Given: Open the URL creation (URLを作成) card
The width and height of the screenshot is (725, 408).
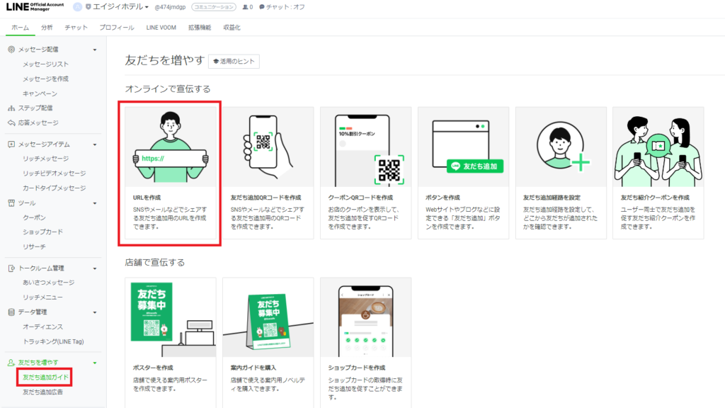Looking at the screenshot, I should point(170,174).
